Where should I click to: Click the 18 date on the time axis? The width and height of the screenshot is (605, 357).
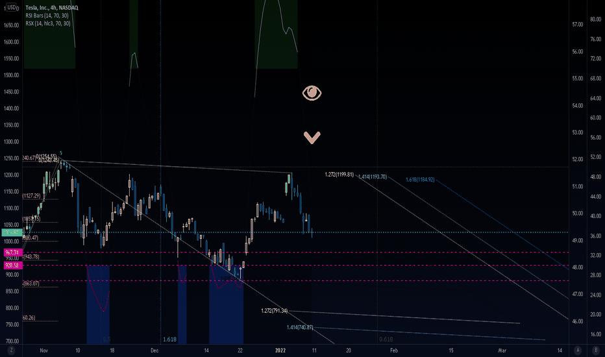[x=112, y=351]
